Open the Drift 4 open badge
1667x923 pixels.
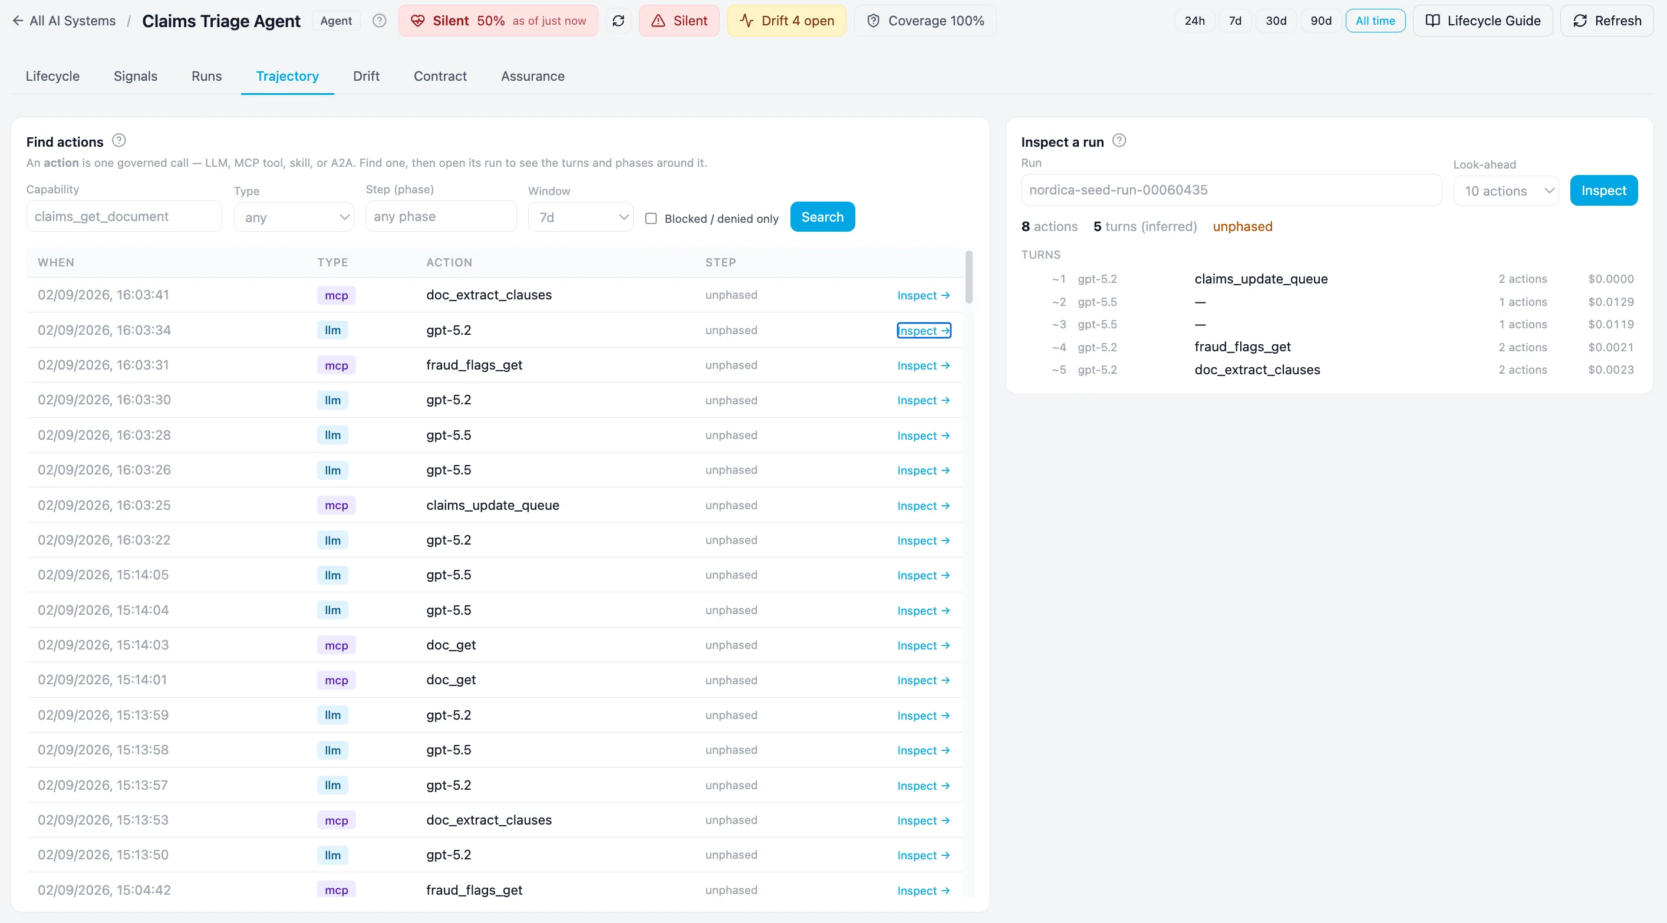(x=786, y=21)
